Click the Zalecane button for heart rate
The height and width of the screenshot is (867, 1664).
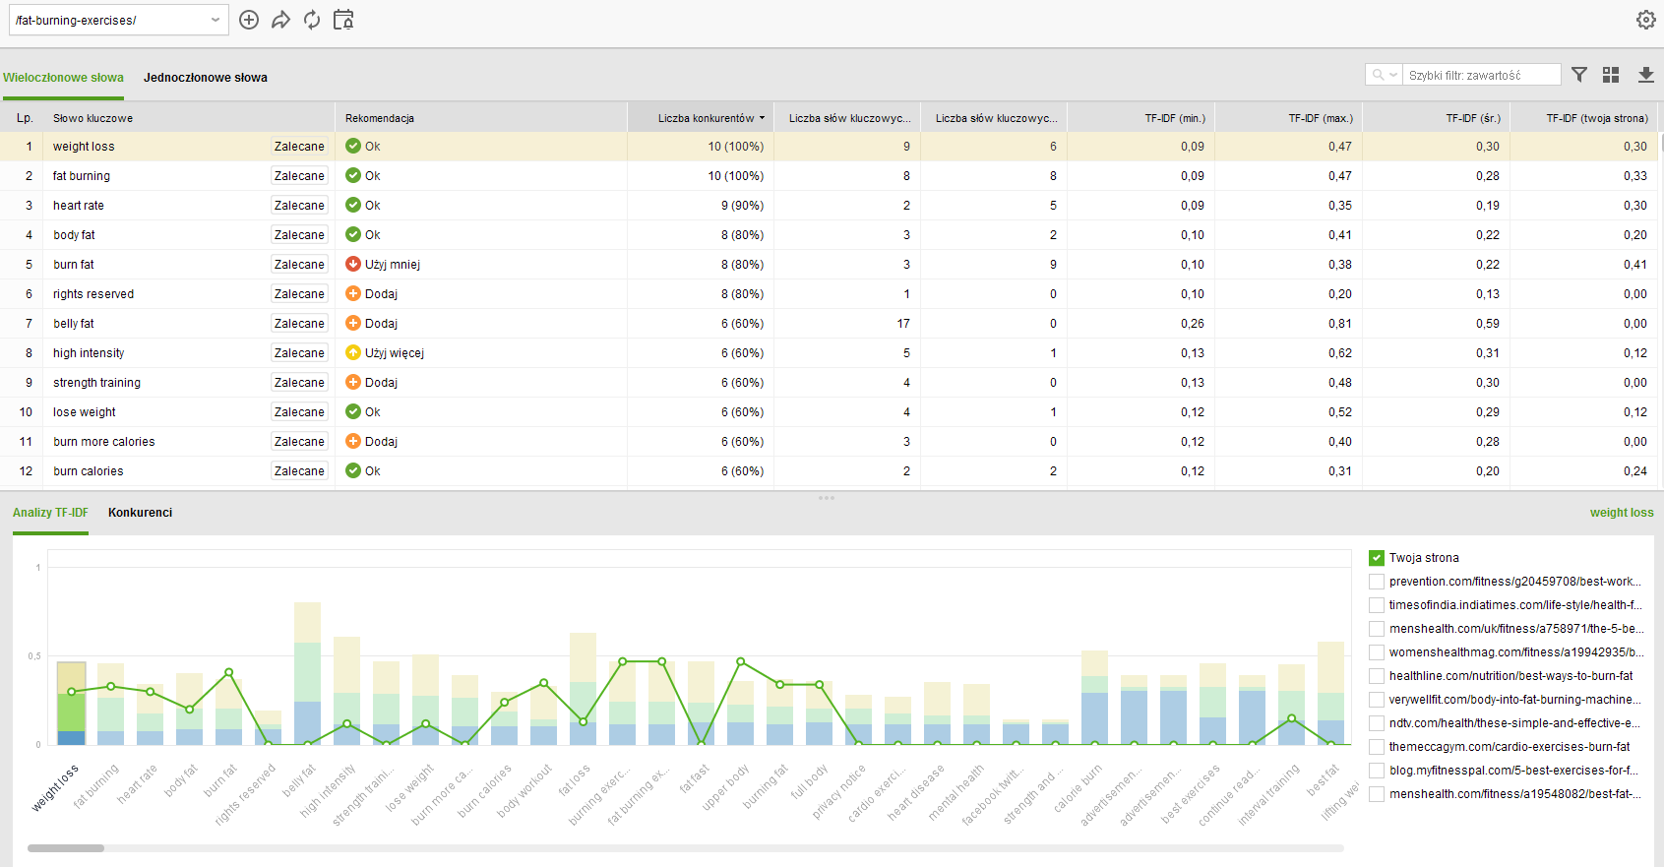299,206
